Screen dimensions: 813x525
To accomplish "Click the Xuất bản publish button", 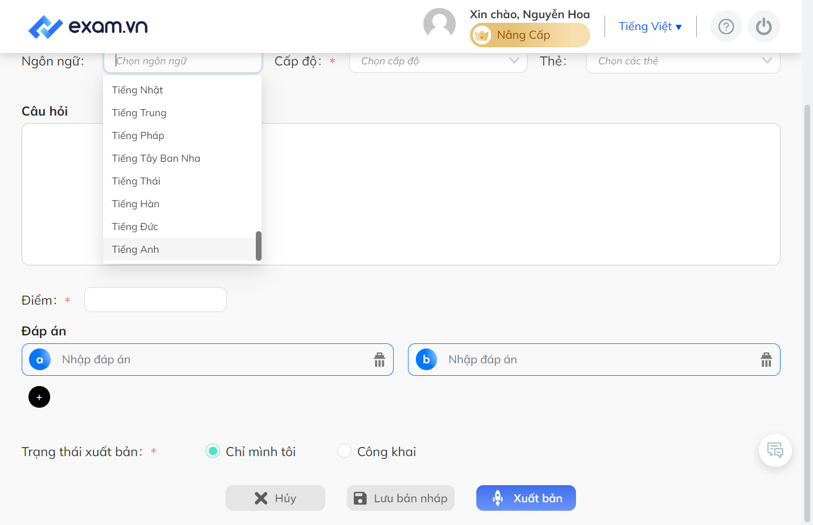I will [x=526, y=498].
